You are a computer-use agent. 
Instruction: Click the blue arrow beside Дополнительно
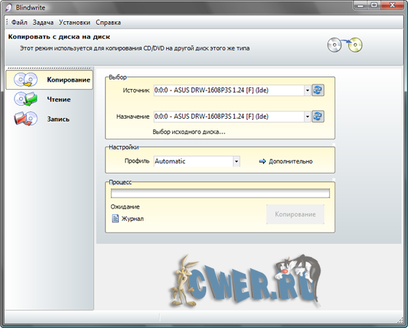point(262,161)
